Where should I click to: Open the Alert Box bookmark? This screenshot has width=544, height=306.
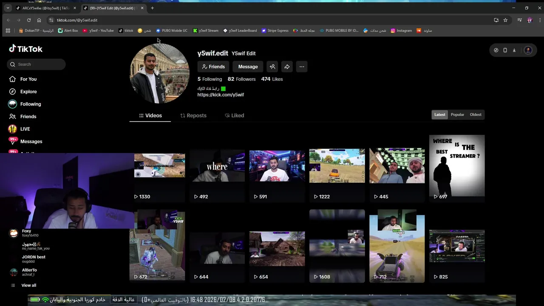(68, 31)
